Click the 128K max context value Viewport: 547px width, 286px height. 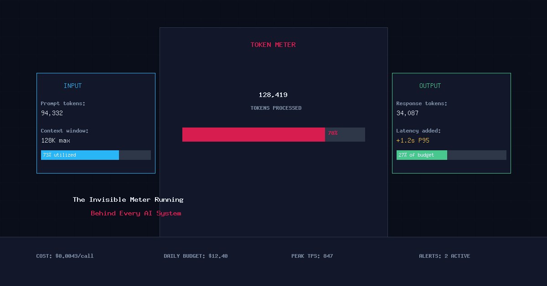coord(56,141)
